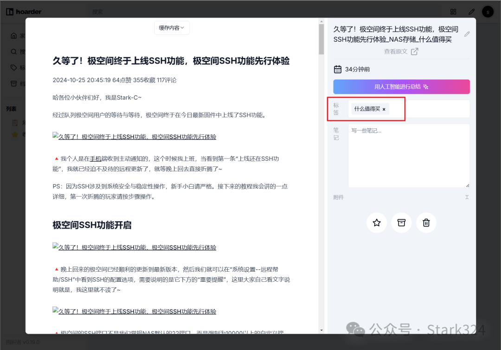This screenshot has height=350, width=501.
Task: Archive the bookmark with archive box button
Action: [x=401, y=223]
